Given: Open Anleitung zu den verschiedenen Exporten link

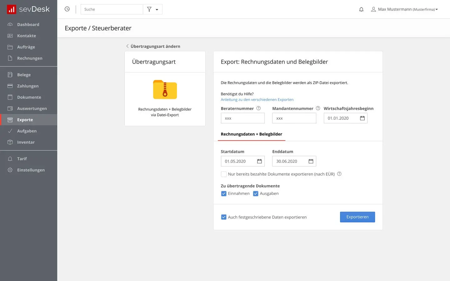Looking at the screenshot, I should [257, 100].
